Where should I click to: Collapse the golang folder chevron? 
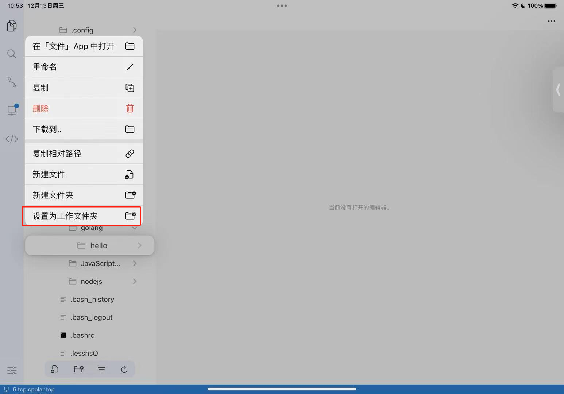click(135, 228)
